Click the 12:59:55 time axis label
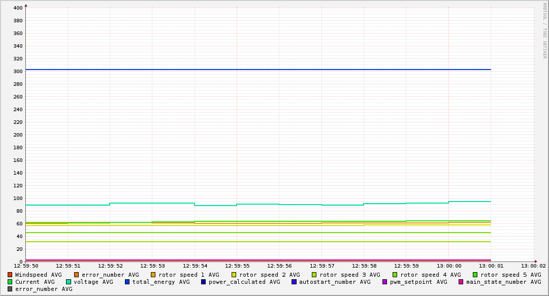 click(x=237, y=266)
